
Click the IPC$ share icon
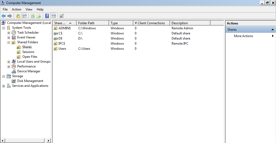click(56, 44)
